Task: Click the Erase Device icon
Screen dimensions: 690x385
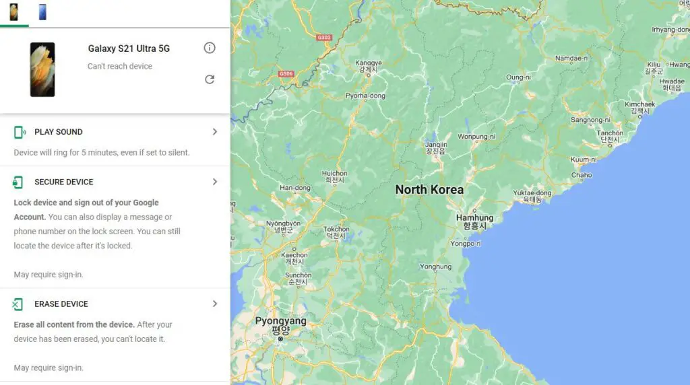Action: coord(18,304)
